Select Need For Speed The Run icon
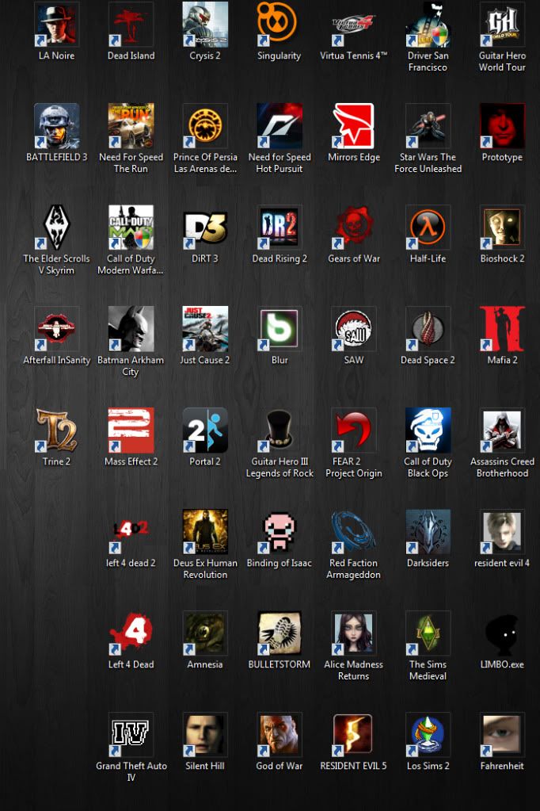The width and height of the screenshot is (540, 811). (131, 126)
